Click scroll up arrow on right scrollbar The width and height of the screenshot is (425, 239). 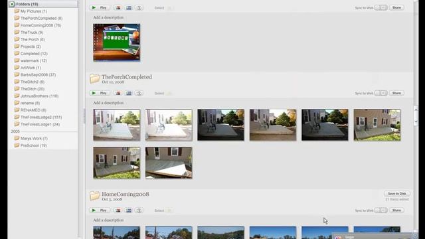(x=416, y=110)
